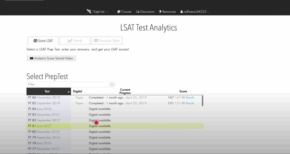This screenshot has width=290, height=154.
Task: Click Digital available for PT 84
Action: (100, 109)
